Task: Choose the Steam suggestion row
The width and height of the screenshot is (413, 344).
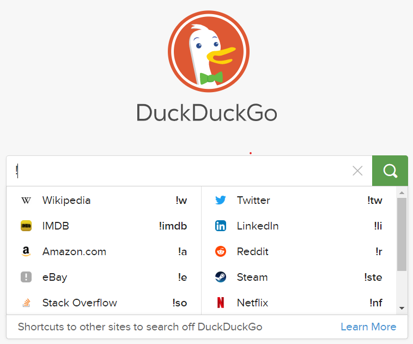Action: 299,277
